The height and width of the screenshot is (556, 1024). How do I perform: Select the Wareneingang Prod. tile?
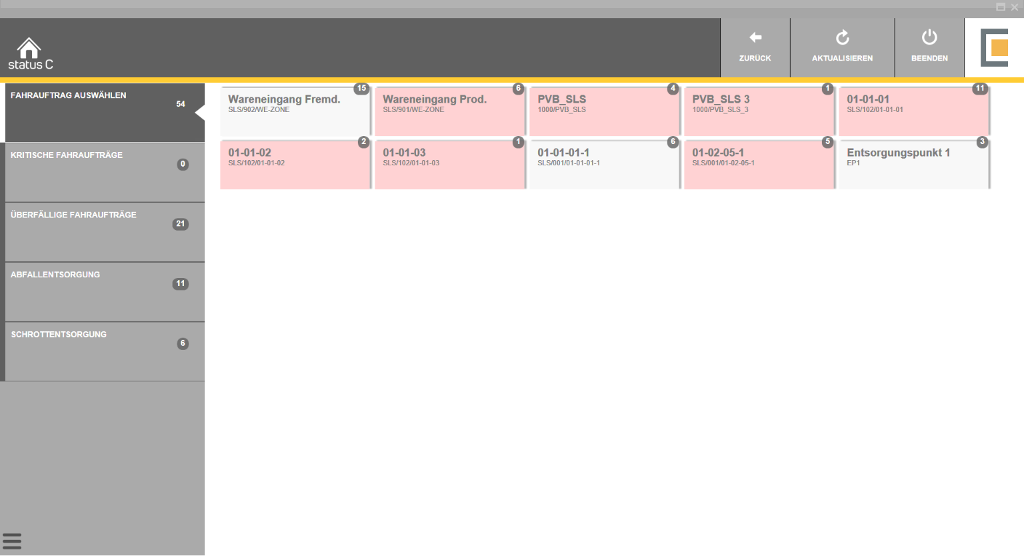click(x=449, y=111)
